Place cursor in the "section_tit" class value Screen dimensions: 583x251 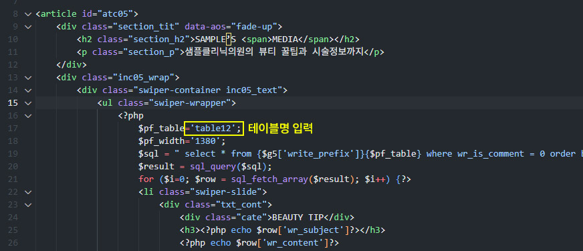(x=148, y=27)
